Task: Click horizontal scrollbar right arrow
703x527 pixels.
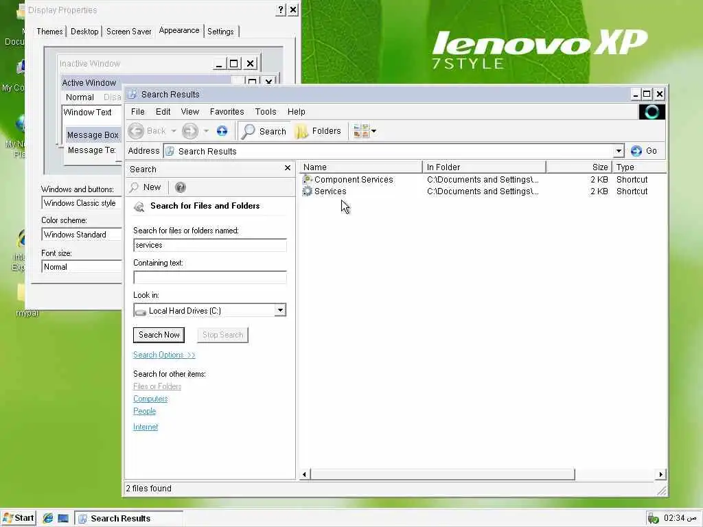Action: coord(661,474)
